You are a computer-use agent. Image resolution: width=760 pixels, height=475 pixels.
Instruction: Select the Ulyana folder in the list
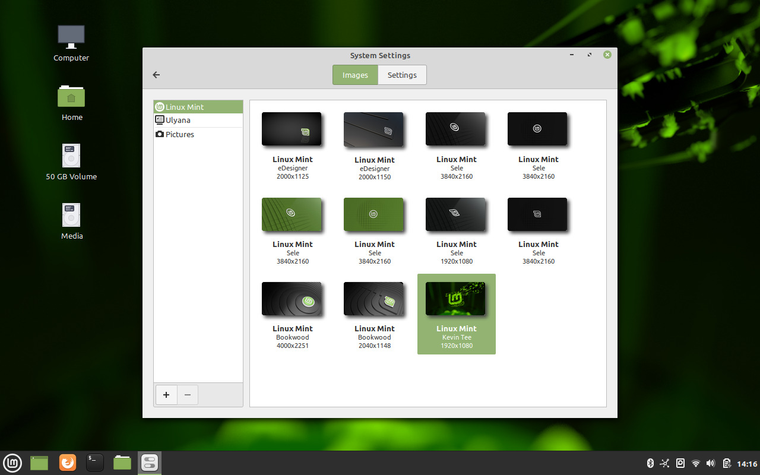pos(198,120)
